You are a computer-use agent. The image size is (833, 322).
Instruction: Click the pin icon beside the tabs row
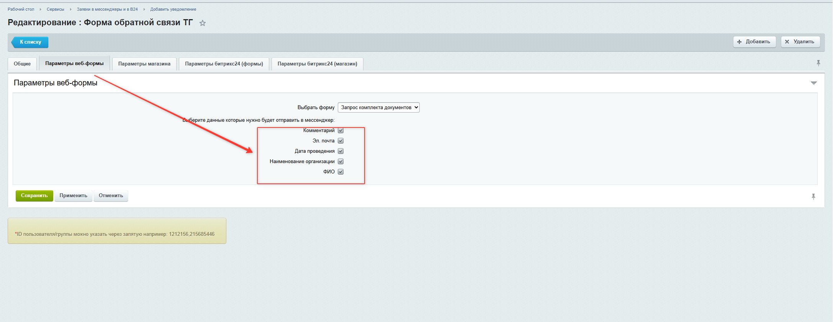pyautogui.click(x=818, y=63)
